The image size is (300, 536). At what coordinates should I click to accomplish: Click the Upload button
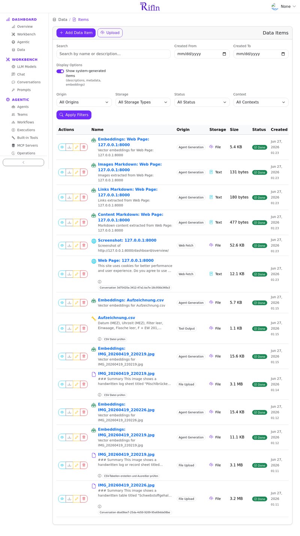(110, 33)
